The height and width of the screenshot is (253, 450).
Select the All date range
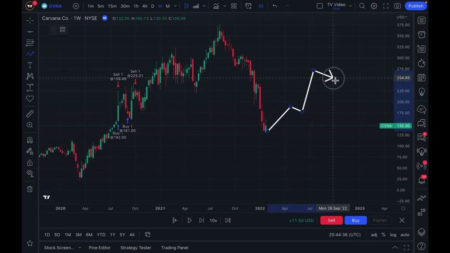coord(132,235)
